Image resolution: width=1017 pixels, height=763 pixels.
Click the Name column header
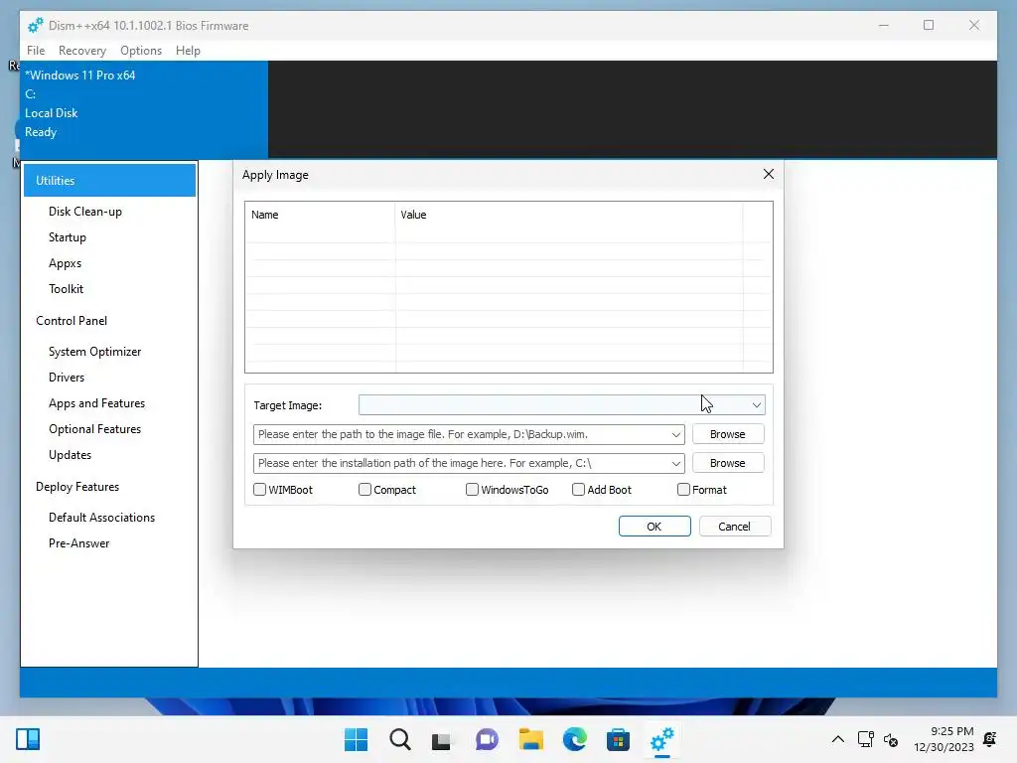pyautogui.click(x=321, y=215)
